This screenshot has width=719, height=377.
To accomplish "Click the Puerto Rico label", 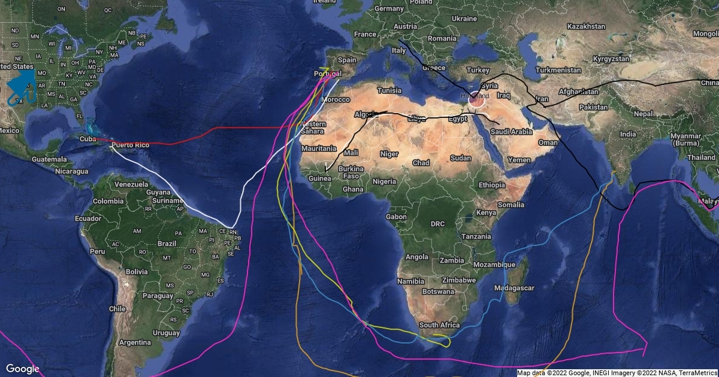I will coord(130,145).
